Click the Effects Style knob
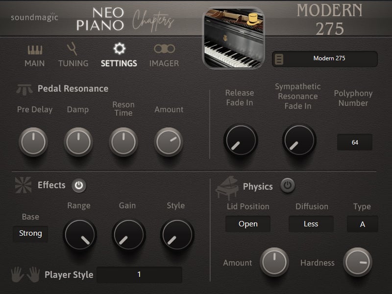Screen dimensions: 392x294 pos(177,235)
